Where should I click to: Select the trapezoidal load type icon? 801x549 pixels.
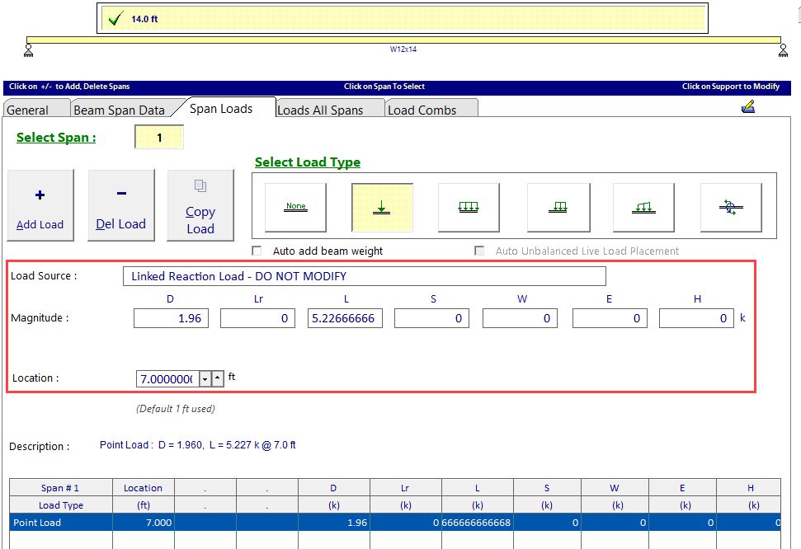pyautogui.click(x=643, y=208)
